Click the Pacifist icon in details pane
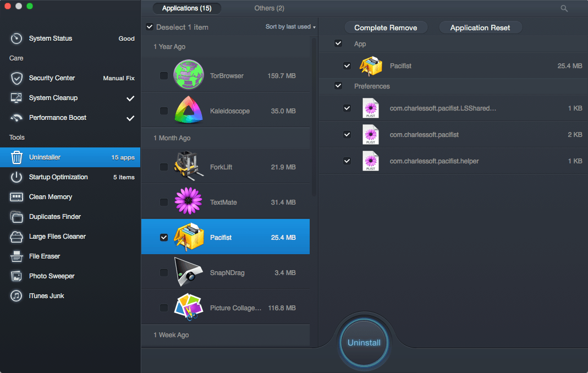The image size is (588, 373). coord(371,65)
